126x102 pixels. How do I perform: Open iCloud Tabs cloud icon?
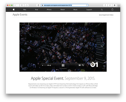pyautogui.click(x=26, y=5)
